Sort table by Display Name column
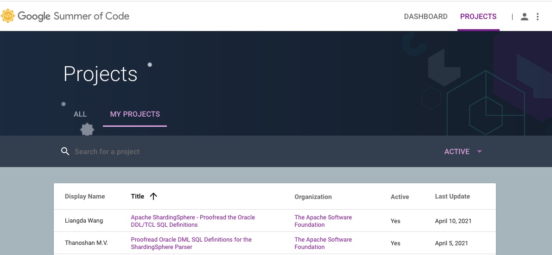 85,196
